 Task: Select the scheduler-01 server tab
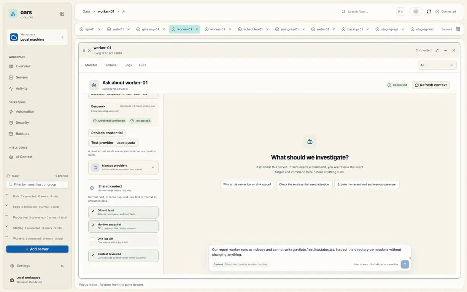pos(253,29)
